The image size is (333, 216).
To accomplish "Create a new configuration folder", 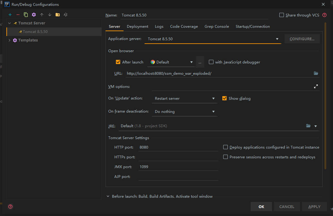I will click(x=58, y=14).
